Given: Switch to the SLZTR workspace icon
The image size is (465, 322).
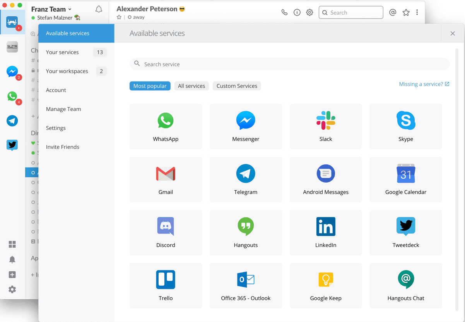Looking at the screenshot, I should tap(12, 47).
